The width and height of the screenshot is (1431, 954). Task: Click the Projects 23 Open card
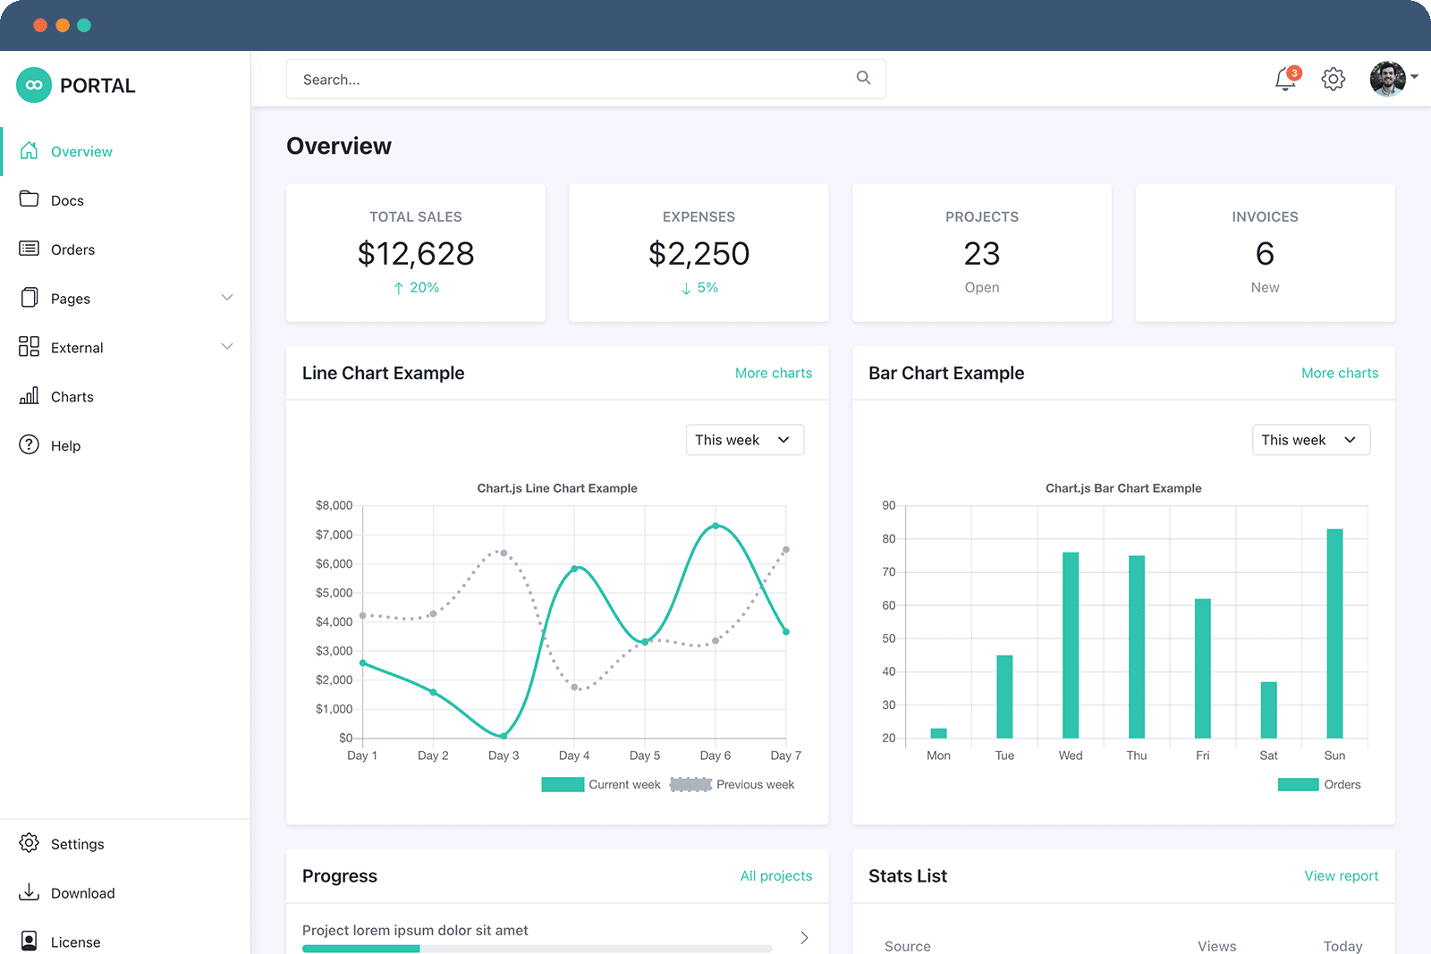pyautogui.click(x=982, y=253)
